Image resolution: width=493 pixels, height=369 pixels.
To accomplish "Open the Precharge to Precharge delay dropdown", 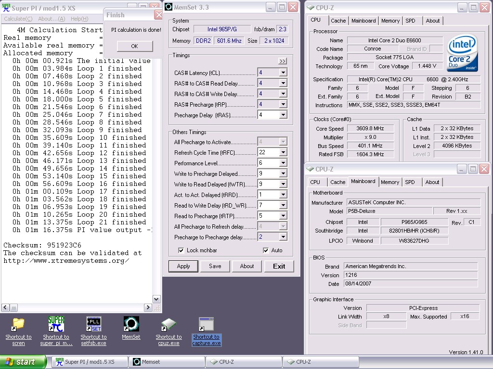I will (283, 236).
